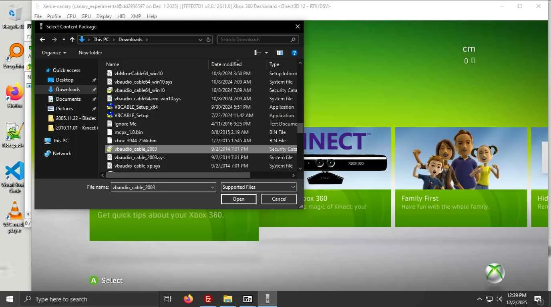
Task: Select vbaudio_cable_xp.sys file
Action: pos(137,166)
